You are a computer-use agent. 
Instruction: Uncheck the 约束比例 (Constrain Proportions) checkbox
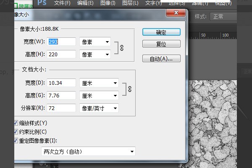coord(16,131)
